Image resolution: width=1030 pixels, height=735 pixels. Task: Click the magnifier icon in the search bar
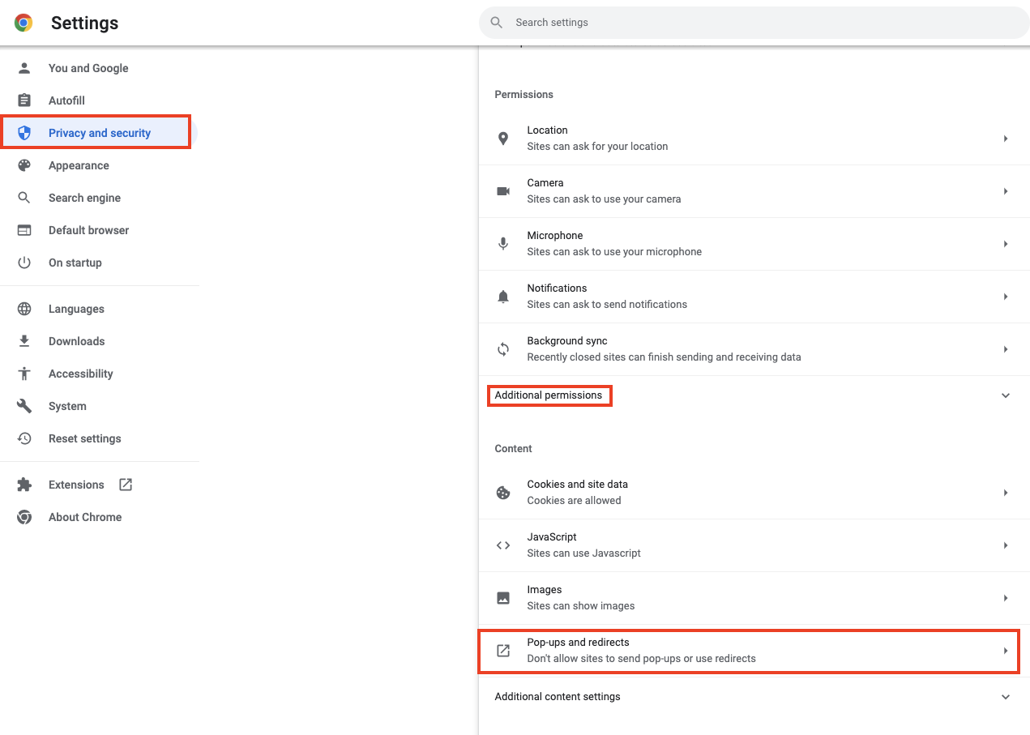497,23
